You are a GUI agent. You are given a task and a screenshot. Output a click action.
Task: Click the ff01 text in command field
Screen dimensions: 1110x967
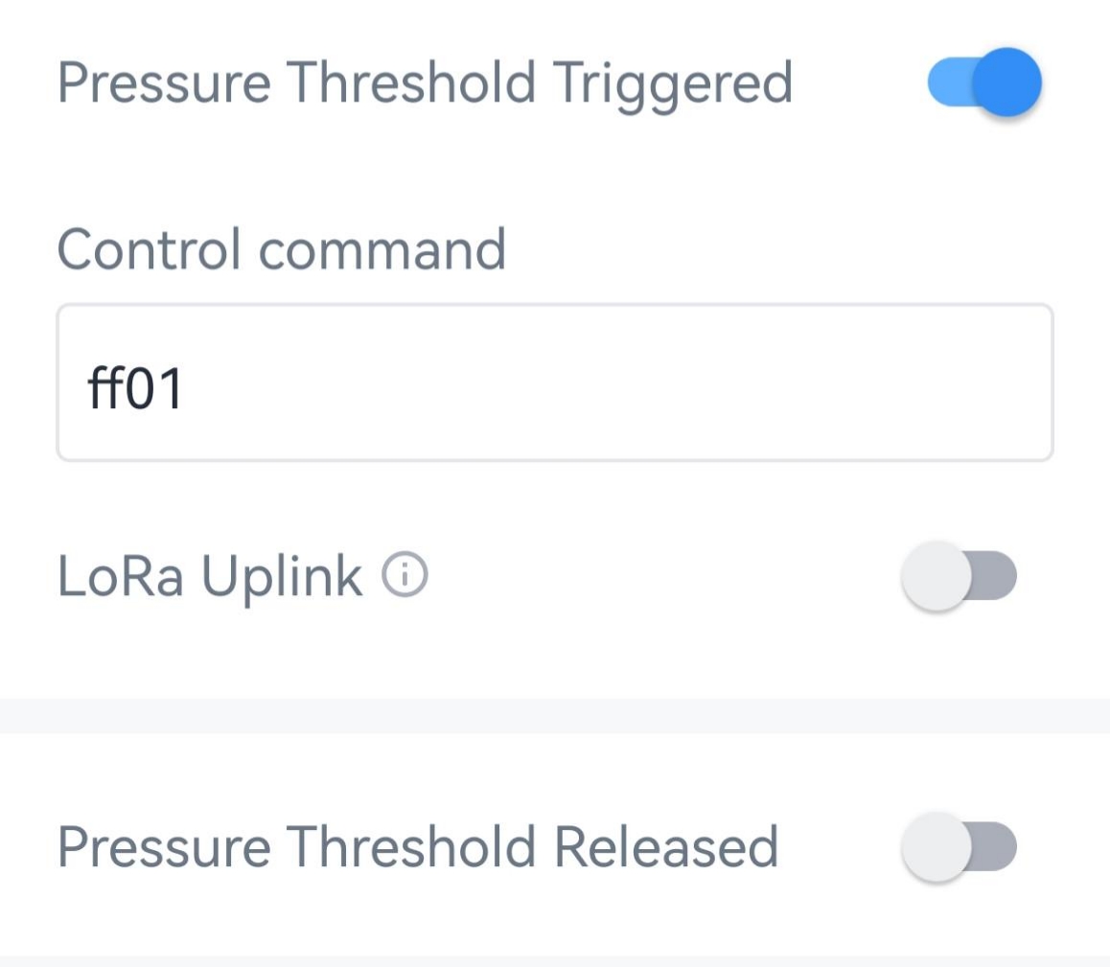pos(135,391)
